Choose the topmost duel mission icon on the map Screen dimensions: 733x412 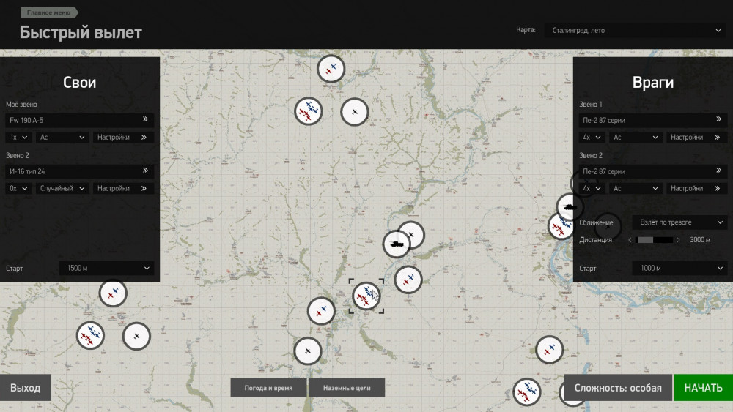pos(331,69)
